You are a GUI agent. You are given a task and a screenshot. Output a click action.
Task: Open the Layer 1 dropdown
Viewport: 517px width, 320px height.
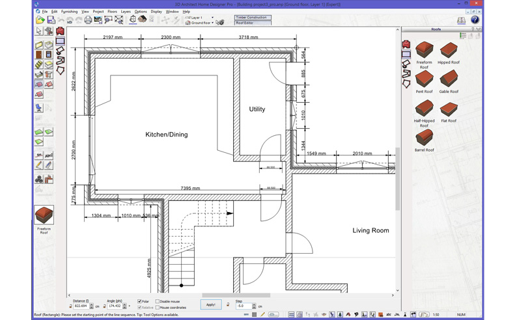[212, 18]
